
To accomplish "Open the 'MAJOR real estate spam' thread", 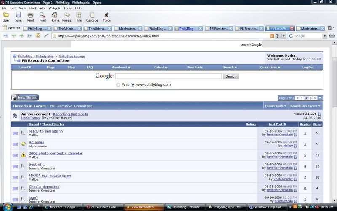I will point(50,176).
